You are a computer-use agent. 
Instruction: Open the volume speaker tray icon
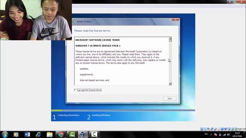pyautogui.click(x=229, y=135)
